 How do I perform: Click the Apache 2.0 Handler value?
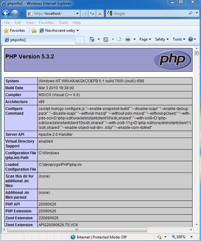tap(56, 135)
